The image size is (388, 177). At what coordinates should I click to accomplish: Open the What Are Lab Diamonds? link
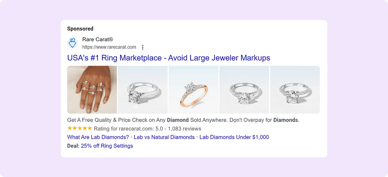[x=98, y=137]
